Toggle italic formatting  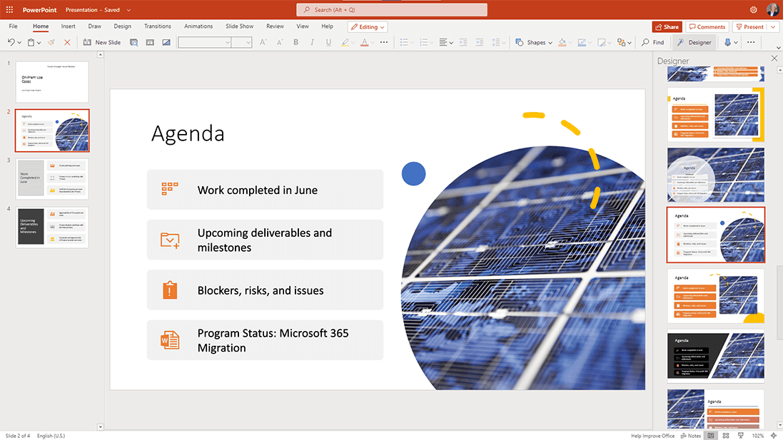click(311, 42)
